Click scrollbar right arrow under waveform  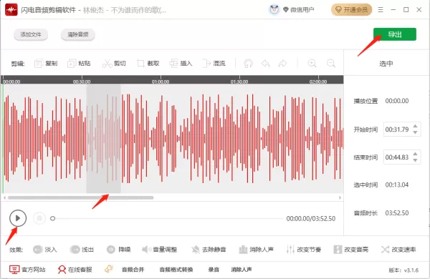click(340, 197)
